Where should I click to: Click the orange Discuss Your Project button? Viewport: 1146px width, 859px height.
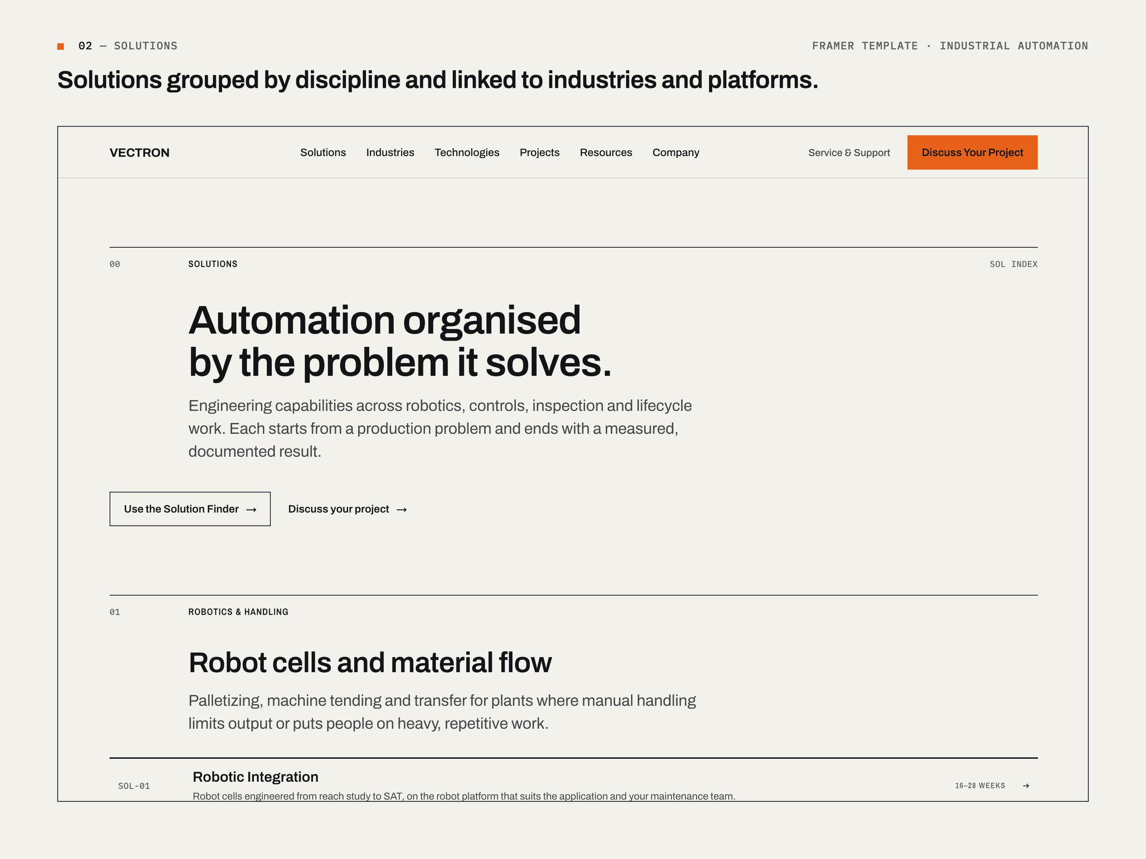[x=973, y=152]
